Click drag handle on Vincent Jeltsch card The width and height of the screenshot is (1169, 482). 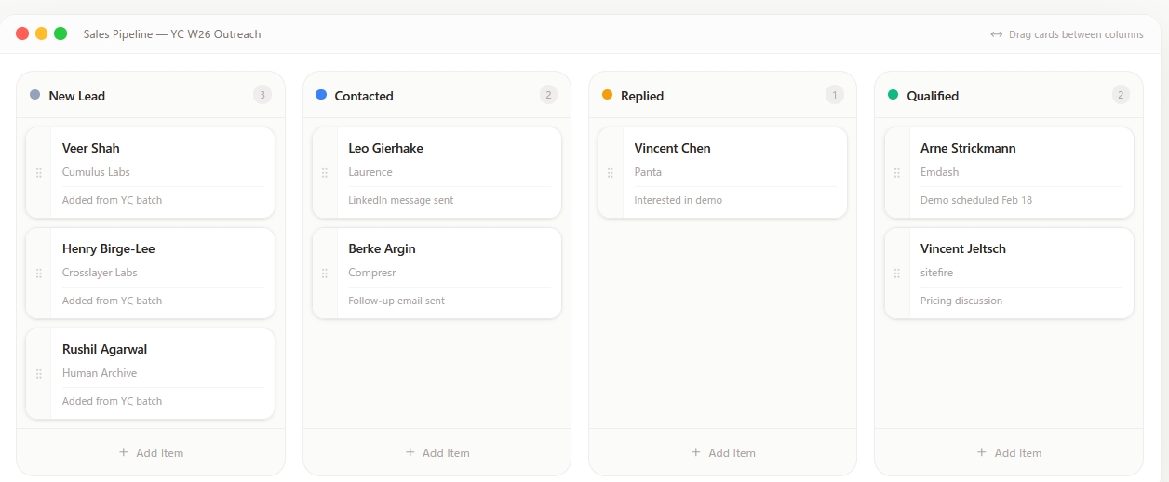pos(896,274)
